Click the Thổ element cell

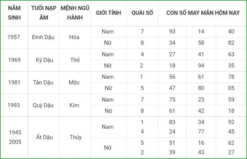tap(75, 60)
